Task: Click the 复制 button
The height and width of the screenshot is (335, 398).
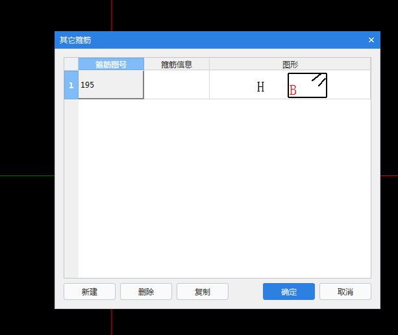Action: point(203,292)
